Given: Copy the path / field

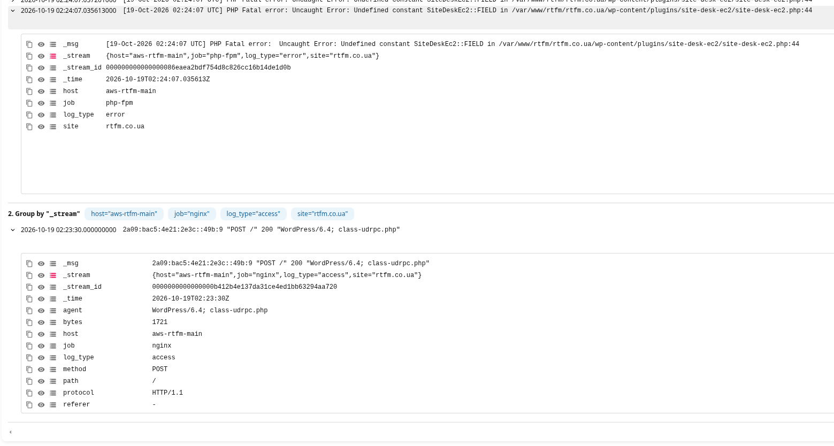Looking at the screenshot, I should pos(29,381).
